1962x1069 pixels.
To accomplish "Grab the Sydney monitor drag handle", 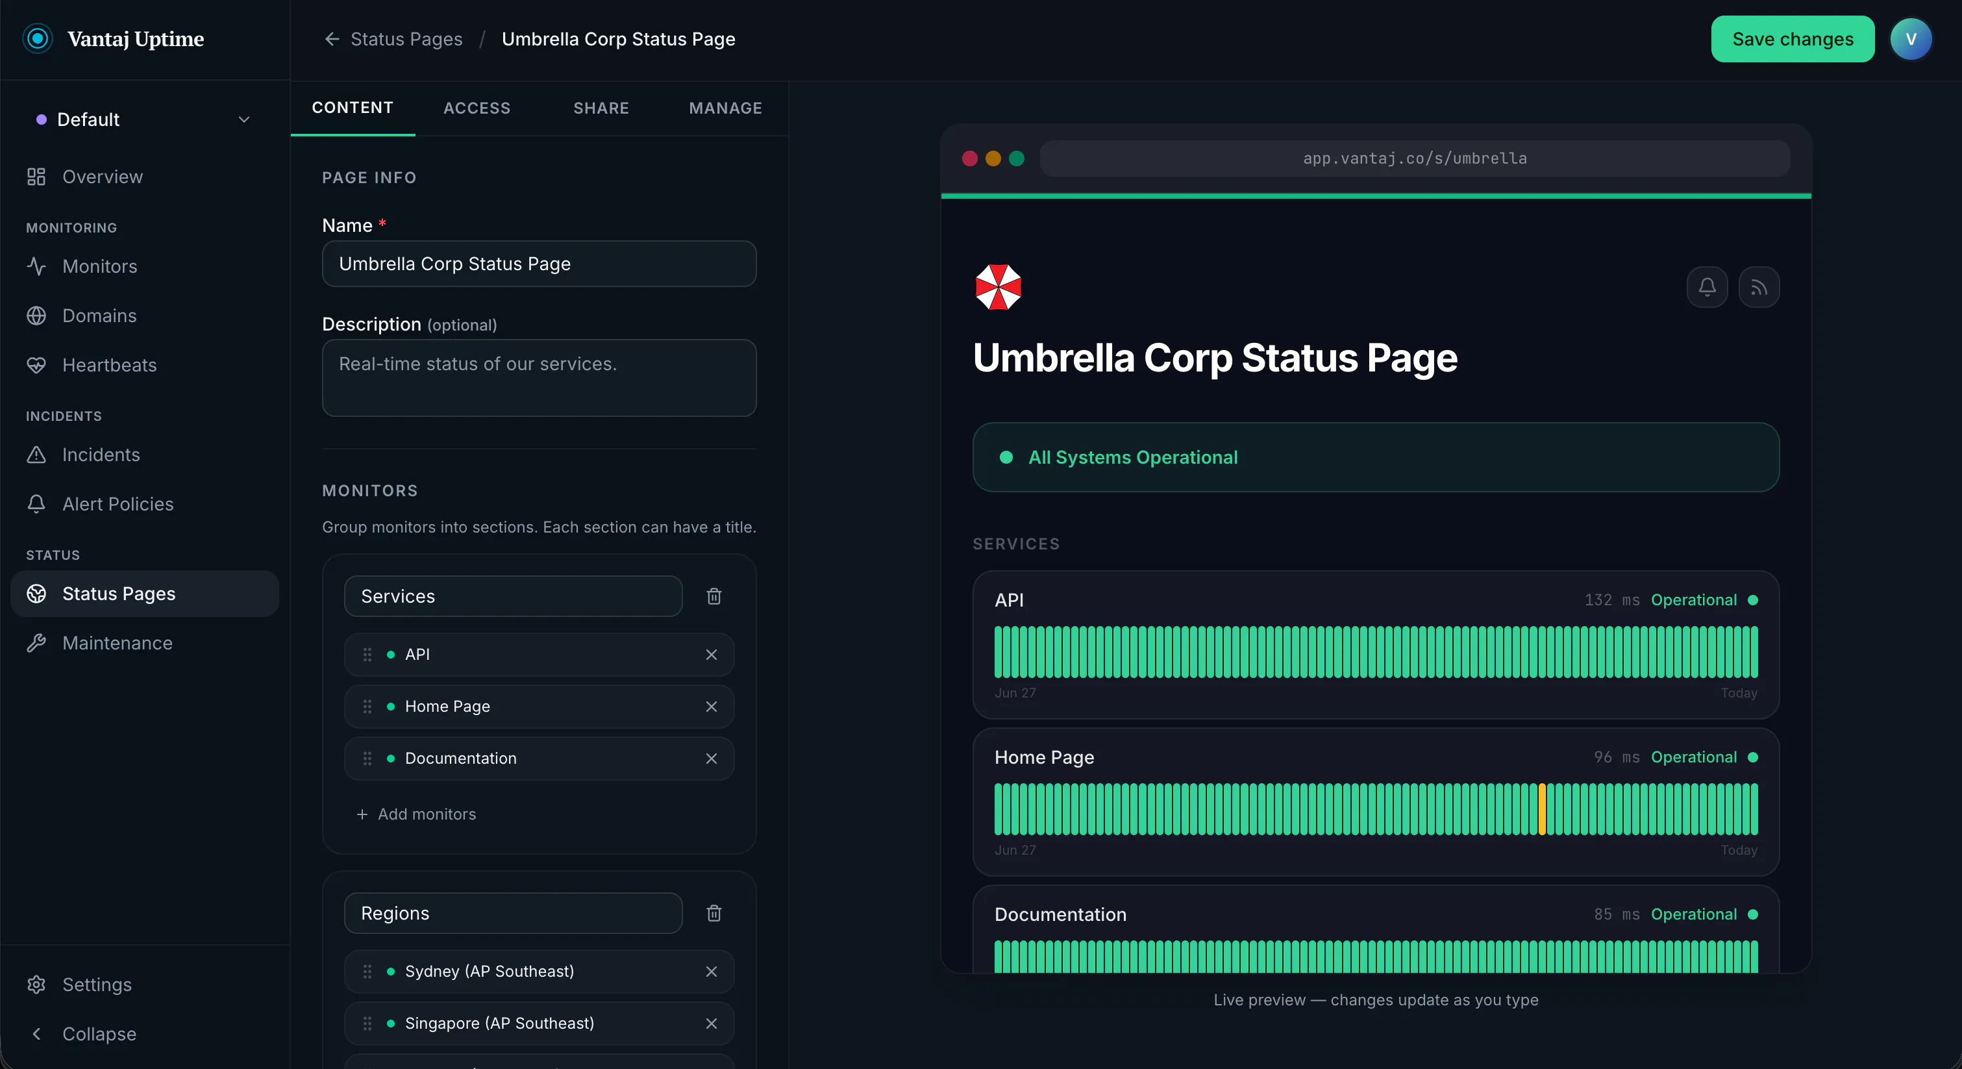I will click(367, 972).
